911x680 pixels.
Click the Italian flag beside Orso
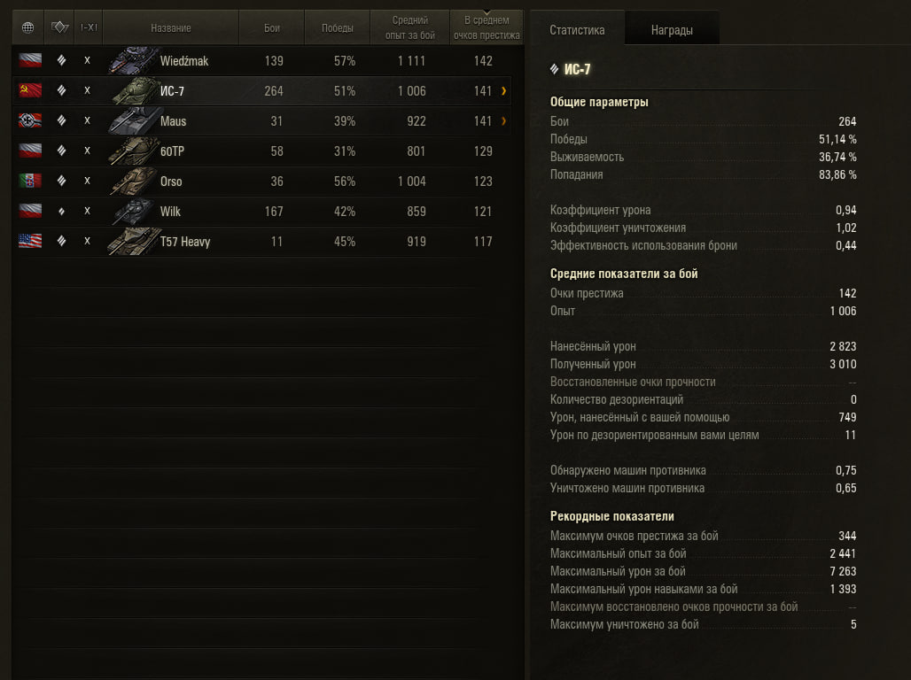[30, 181]
